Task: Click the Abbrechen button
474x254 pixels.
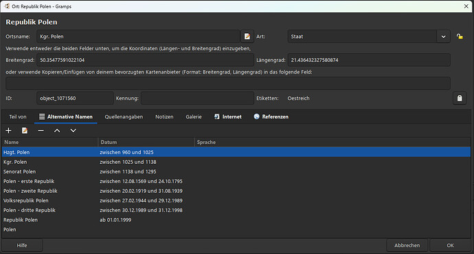Action: tap(407, 245)
